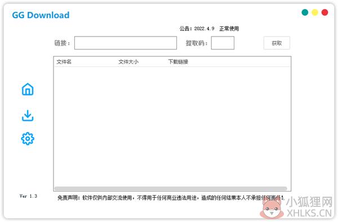Open the Home page icon in sidebar
338x222 pixels.
click(x=28, y=89)
